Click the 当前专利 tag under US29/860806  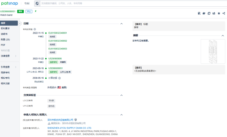(53, 62)
